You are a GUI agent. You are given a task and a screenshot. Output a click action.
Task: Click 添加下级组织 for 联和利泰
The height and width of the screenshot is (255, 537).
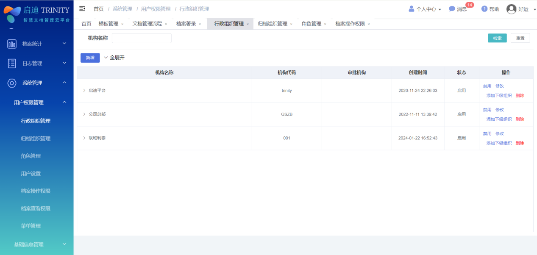pos(499,143)
